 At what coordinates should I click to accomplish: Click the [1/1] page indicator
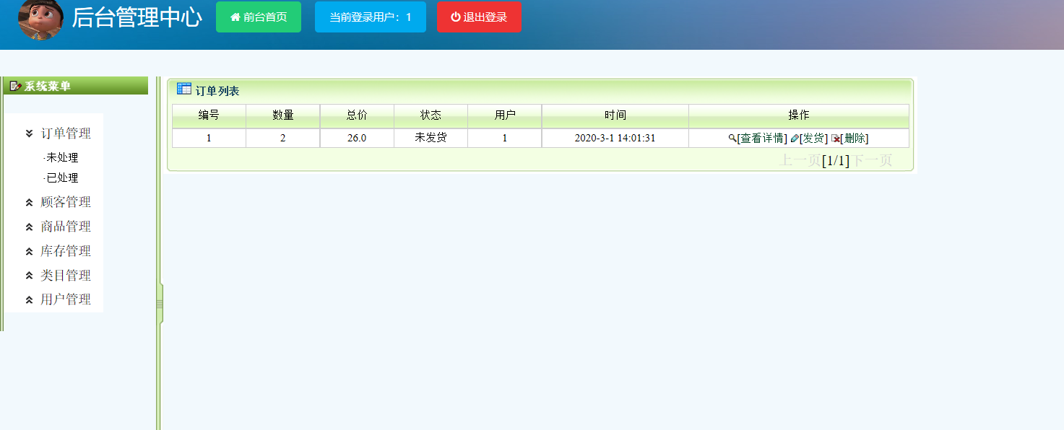coord(836,160)
